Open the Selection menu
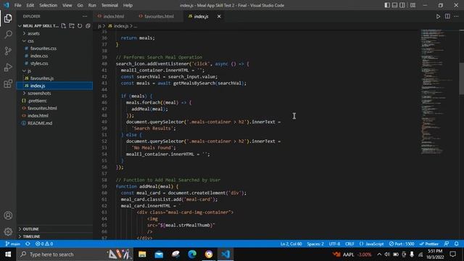This screenshot has height=261, width=464. [x=49, y=5]
